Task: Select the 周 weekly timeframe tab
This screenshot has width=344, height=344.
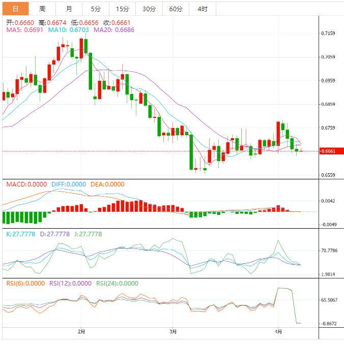Action: click(42, 9)
